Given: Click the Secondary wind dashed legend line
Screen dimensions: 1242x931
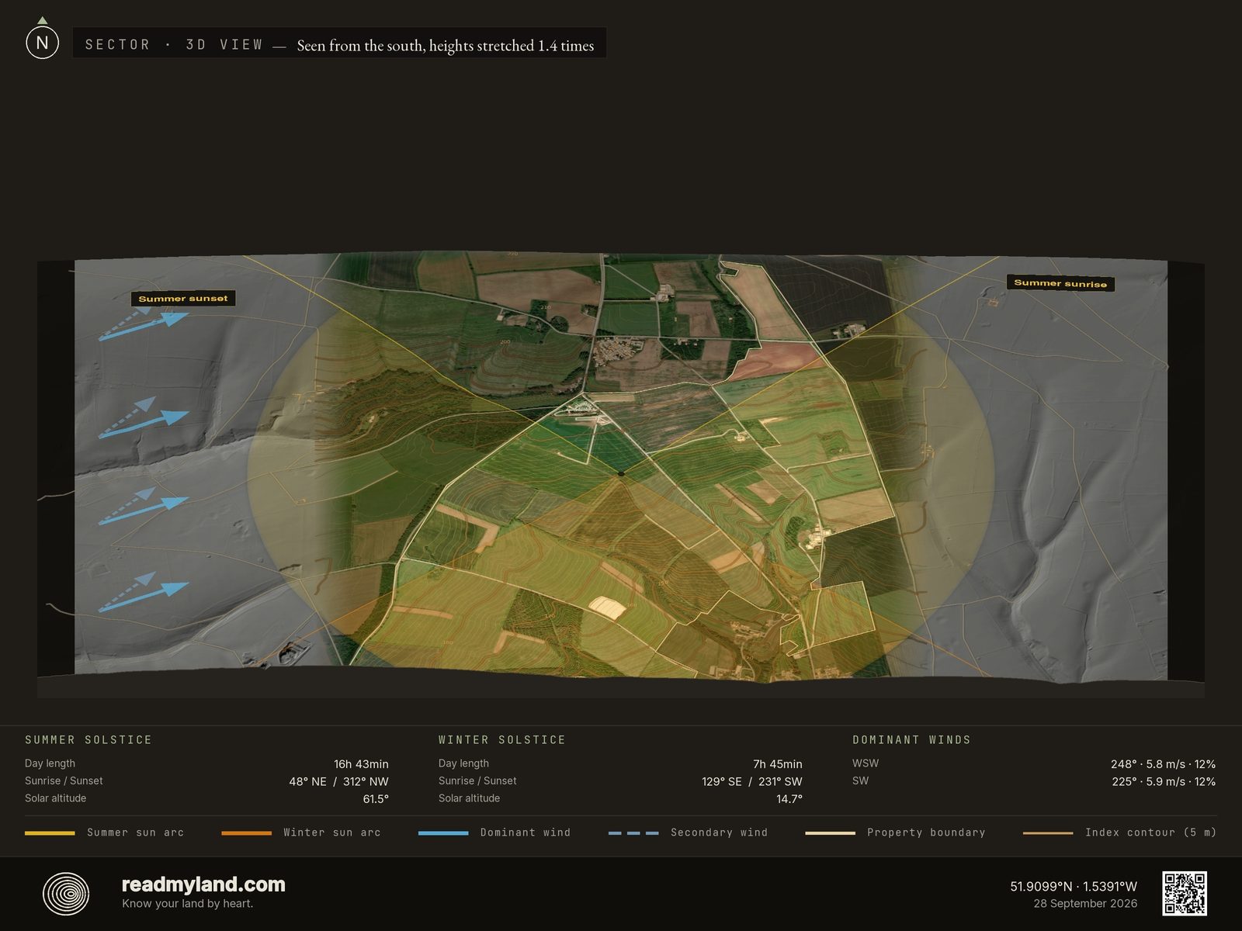Looking at the screenshot, I should point(633,832).
